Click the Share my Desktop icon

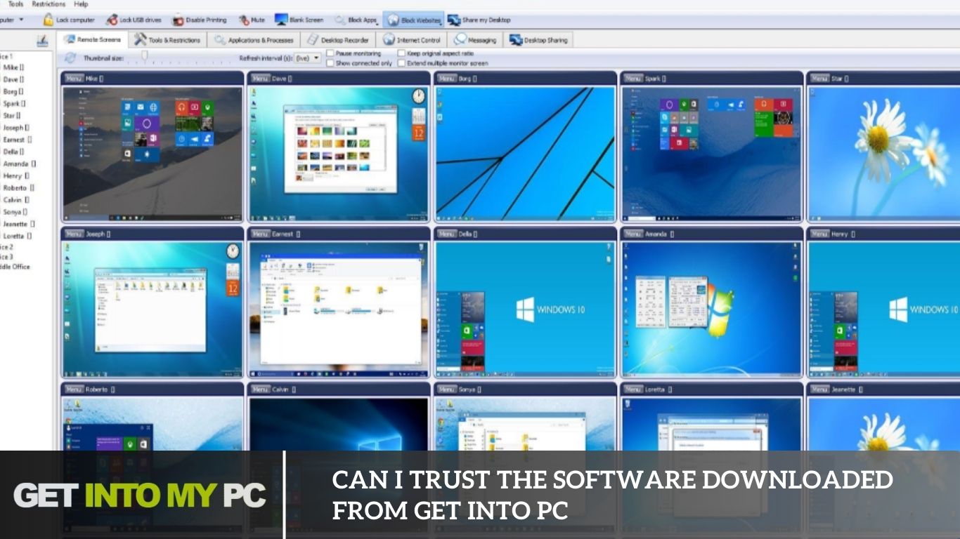click(x=454, y=20)
